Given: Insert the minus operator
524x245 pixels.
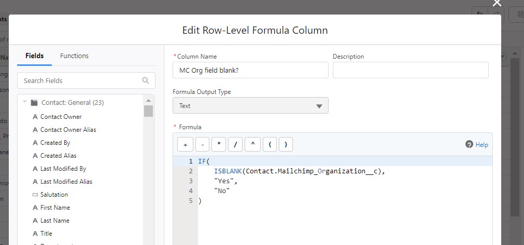Looking at the screenshot, I should tap(203, 145).
